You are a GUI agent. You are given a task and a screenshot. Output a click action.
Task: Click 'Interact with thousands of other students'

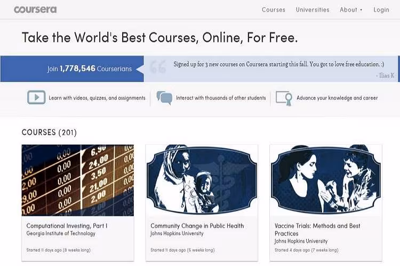221,98
